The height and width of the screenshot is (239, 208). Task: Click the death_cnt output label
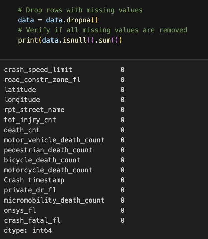coord(22,130)
